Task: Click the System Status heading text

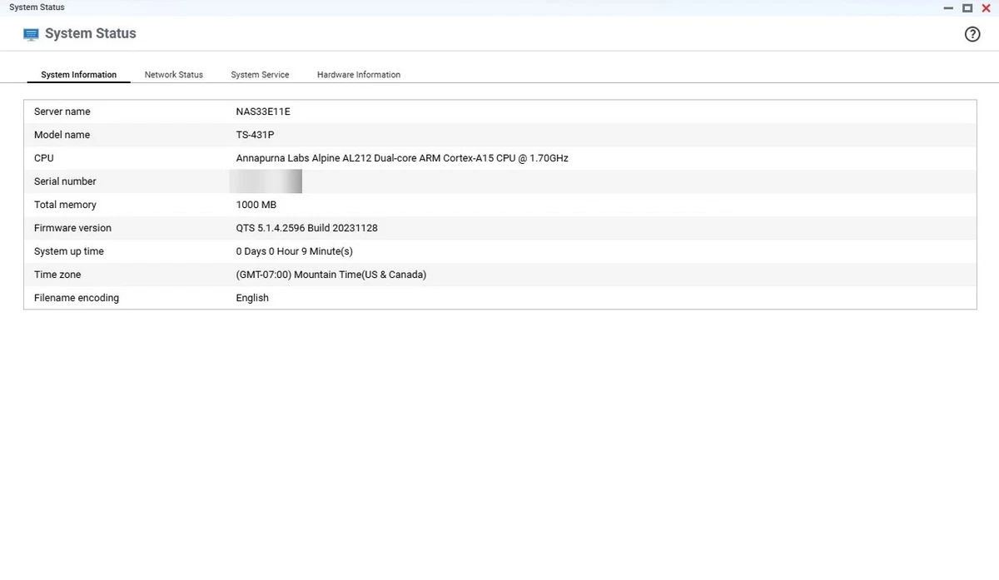Action: pos(91,34)
